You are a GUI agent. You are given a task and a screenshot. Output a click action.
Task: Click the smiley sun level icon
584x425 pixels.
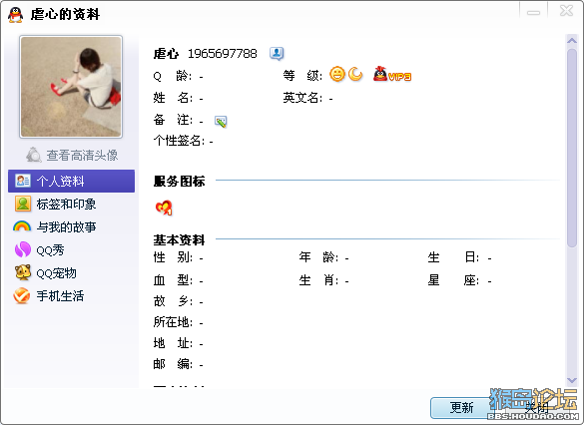coord(337,74)
